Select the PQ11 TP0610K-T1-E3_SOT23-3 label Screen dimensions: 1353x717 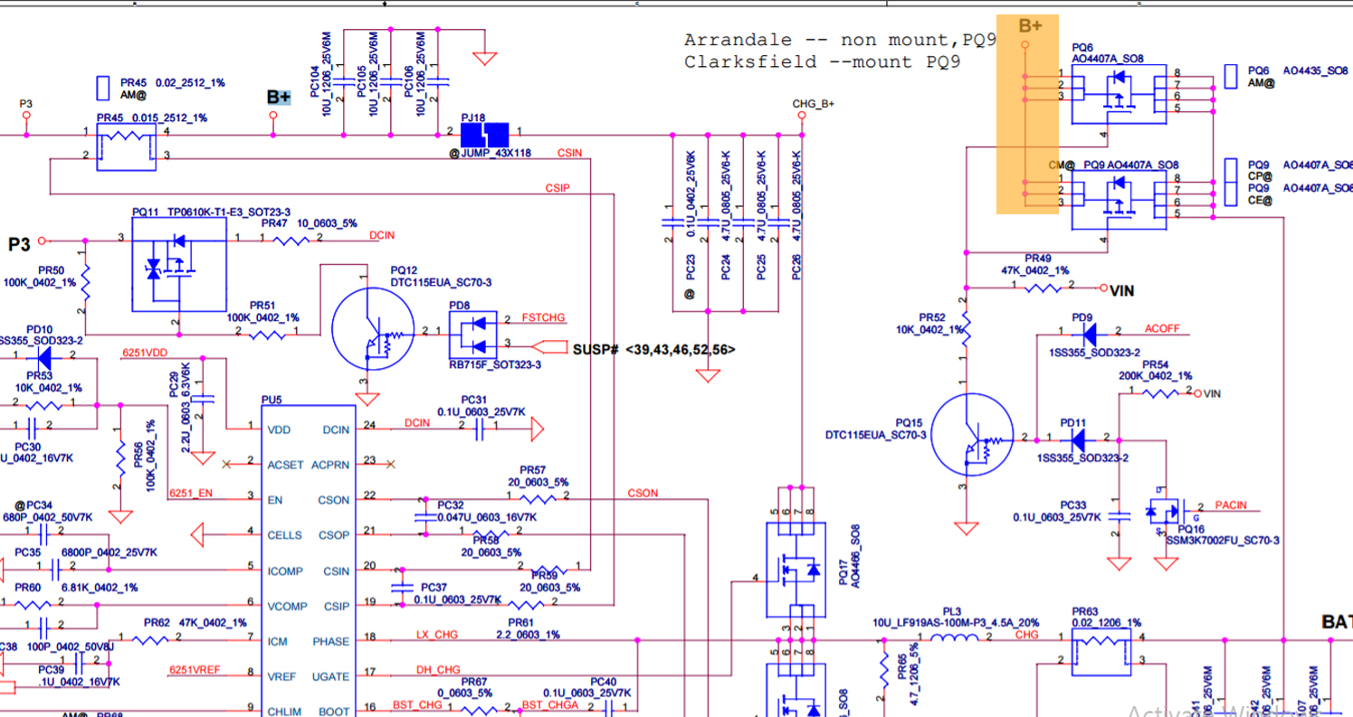(x=211, y=212)
